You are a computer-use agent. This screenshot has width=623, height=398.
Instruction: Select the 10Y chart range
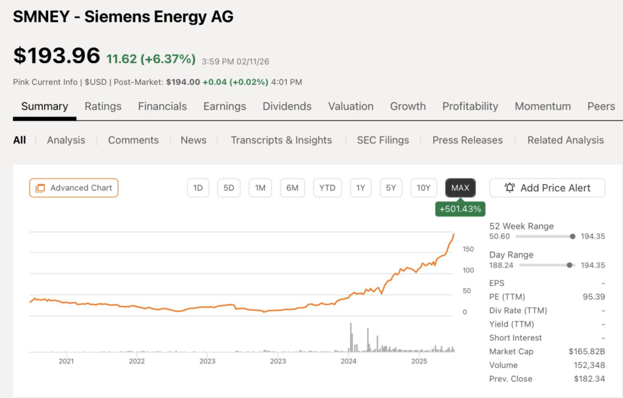coord(423,188)
